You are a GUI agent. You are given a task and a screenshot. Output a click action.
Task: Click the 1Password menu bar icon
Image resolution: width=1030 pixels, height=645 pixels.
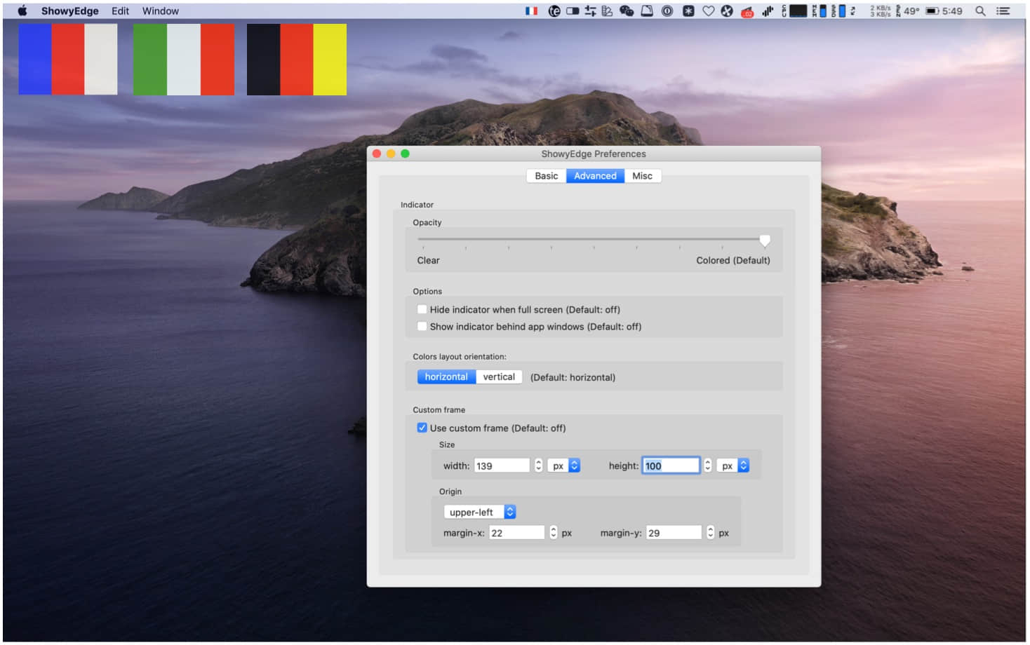click(x=667, y=11)
